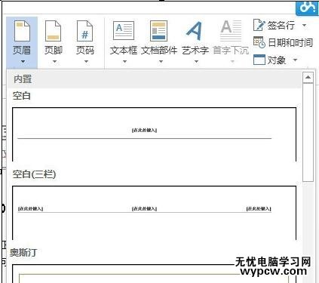Click the 页码 page number icon
The image size is (319, 283).
pyautogui.click(x=84, y=31)
